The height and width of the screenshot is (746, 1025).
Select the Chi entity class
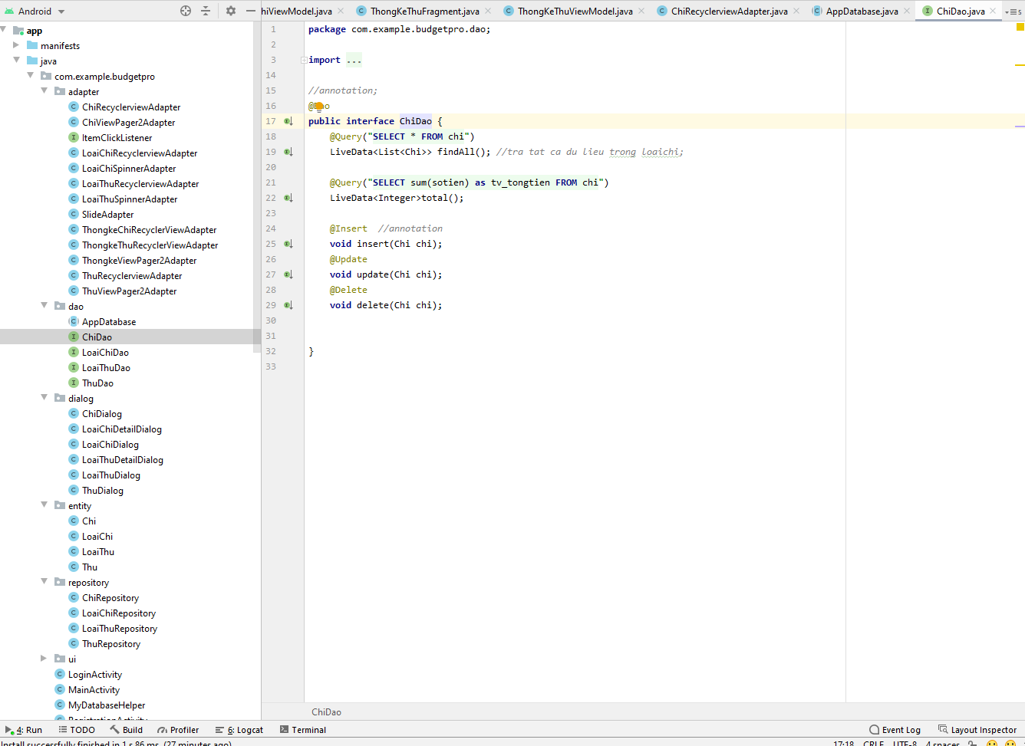[89, 521]
